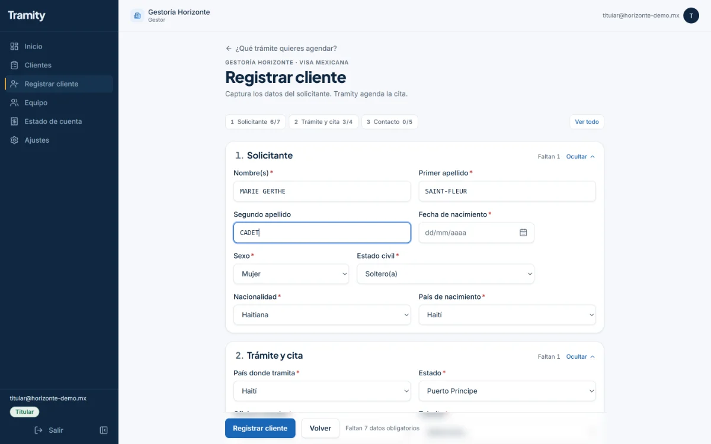Open Estado de cuenta in the sidebar

tap(59, 121)
